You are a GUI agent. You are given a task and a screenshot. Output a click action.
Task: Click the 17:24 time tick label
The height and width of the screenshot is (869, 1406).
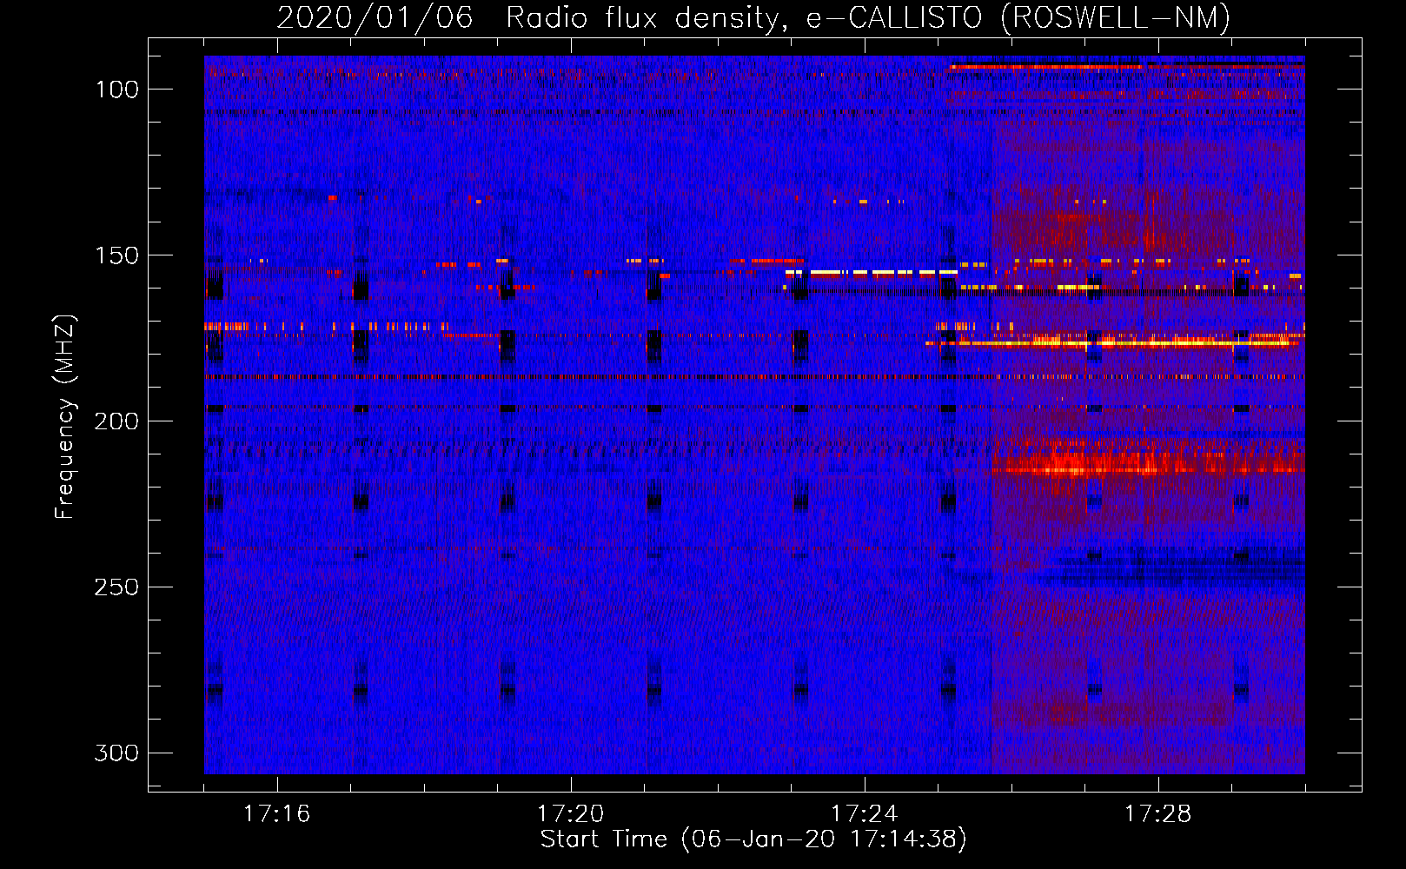tap(864, 813)
